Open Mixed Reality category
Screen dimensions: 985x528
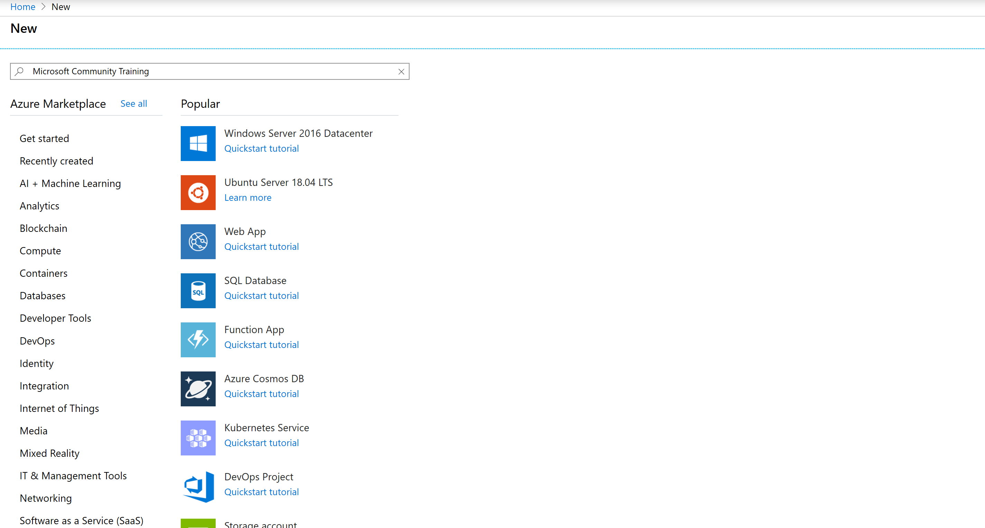tap(49, 453)
